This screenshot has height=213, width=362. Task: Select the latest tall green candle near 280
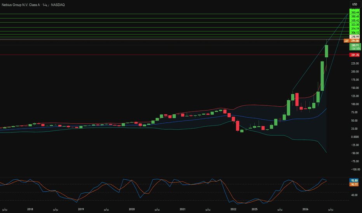[326, 51]
